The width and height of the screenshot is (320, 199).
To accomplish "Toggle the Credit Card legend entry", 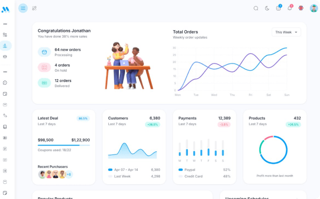I will [190, 176].
